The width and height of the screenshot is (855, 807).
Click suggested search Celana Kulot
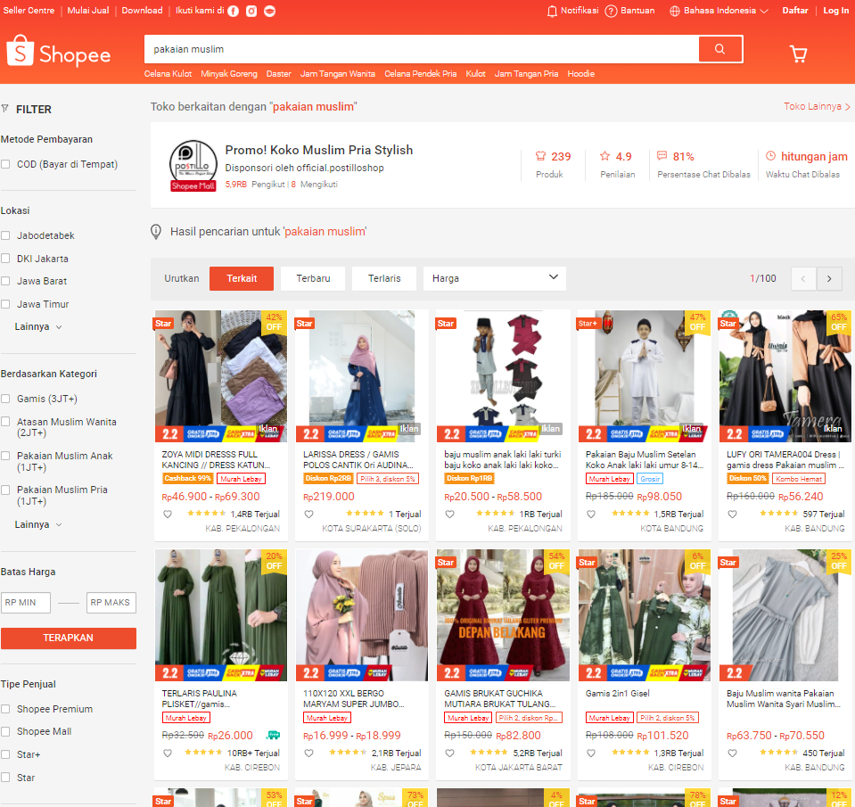[x=168, y=74]
